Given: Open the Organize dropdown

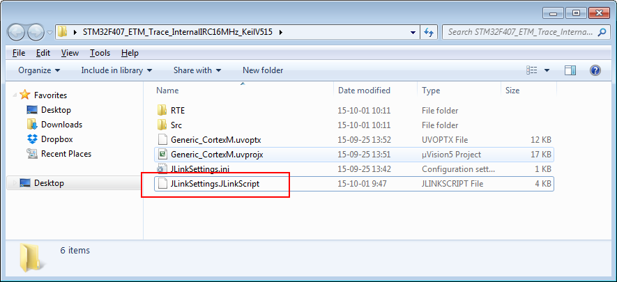Looking at the screenshot, I should (x=39, y=70).
